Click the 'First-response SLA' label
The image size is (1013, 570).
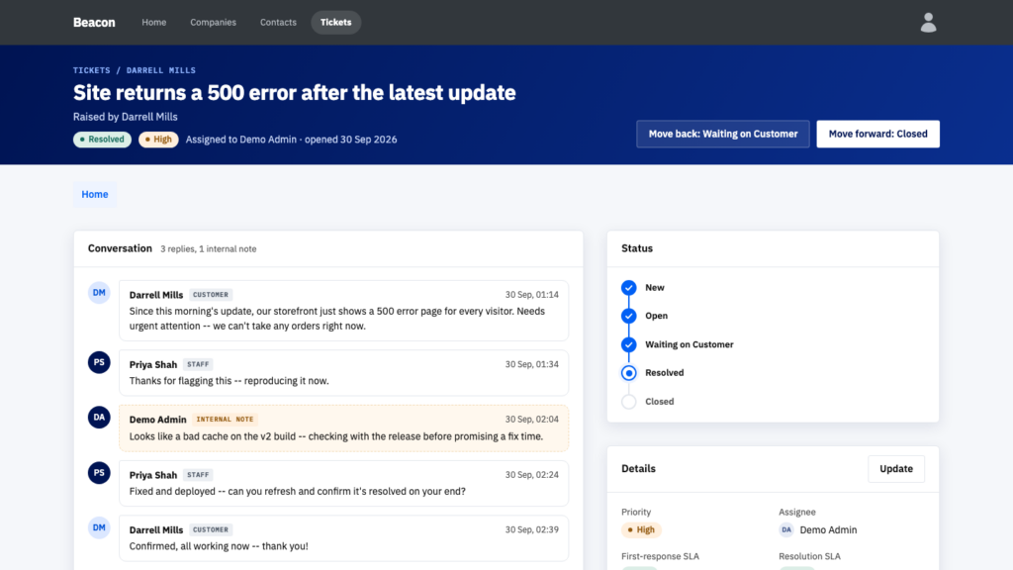pos(660,556)
